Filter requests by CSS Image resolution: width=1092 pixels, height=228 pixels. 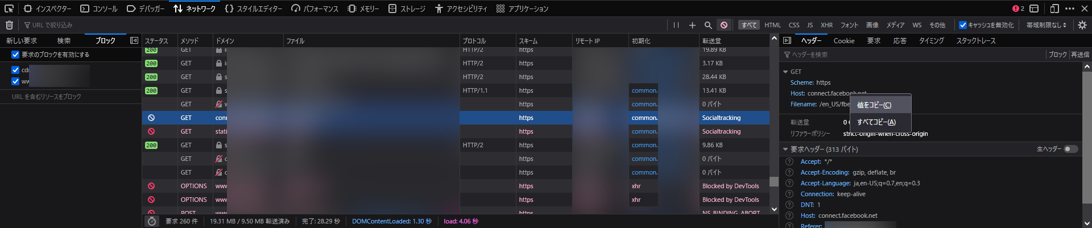click(794, 25)
